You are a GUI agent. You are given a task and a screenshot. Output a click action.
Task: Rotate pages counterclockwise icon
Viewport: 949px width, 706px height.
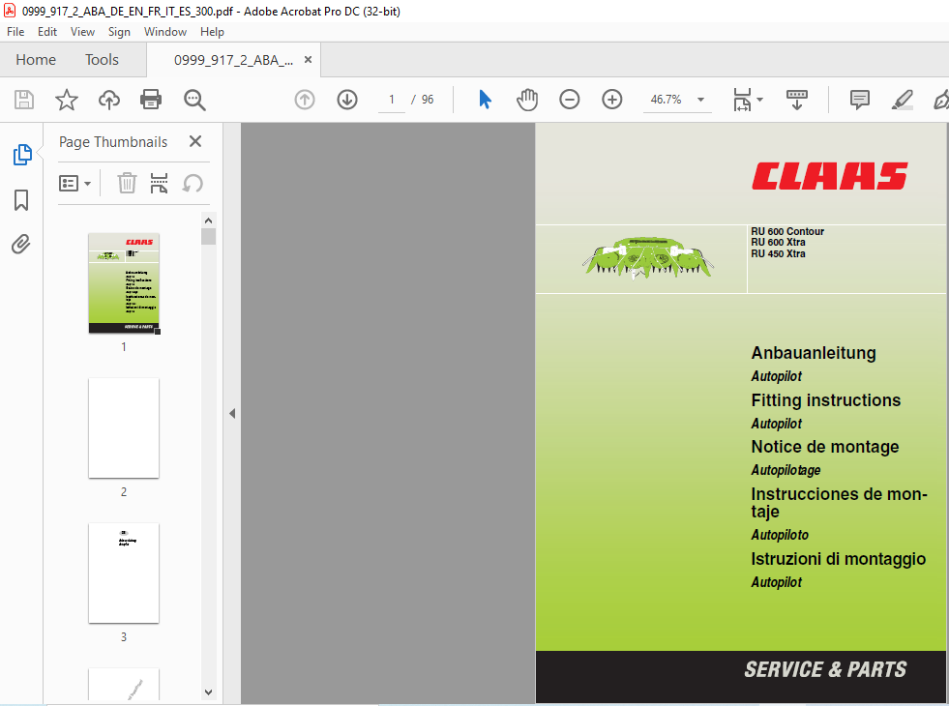193,183
